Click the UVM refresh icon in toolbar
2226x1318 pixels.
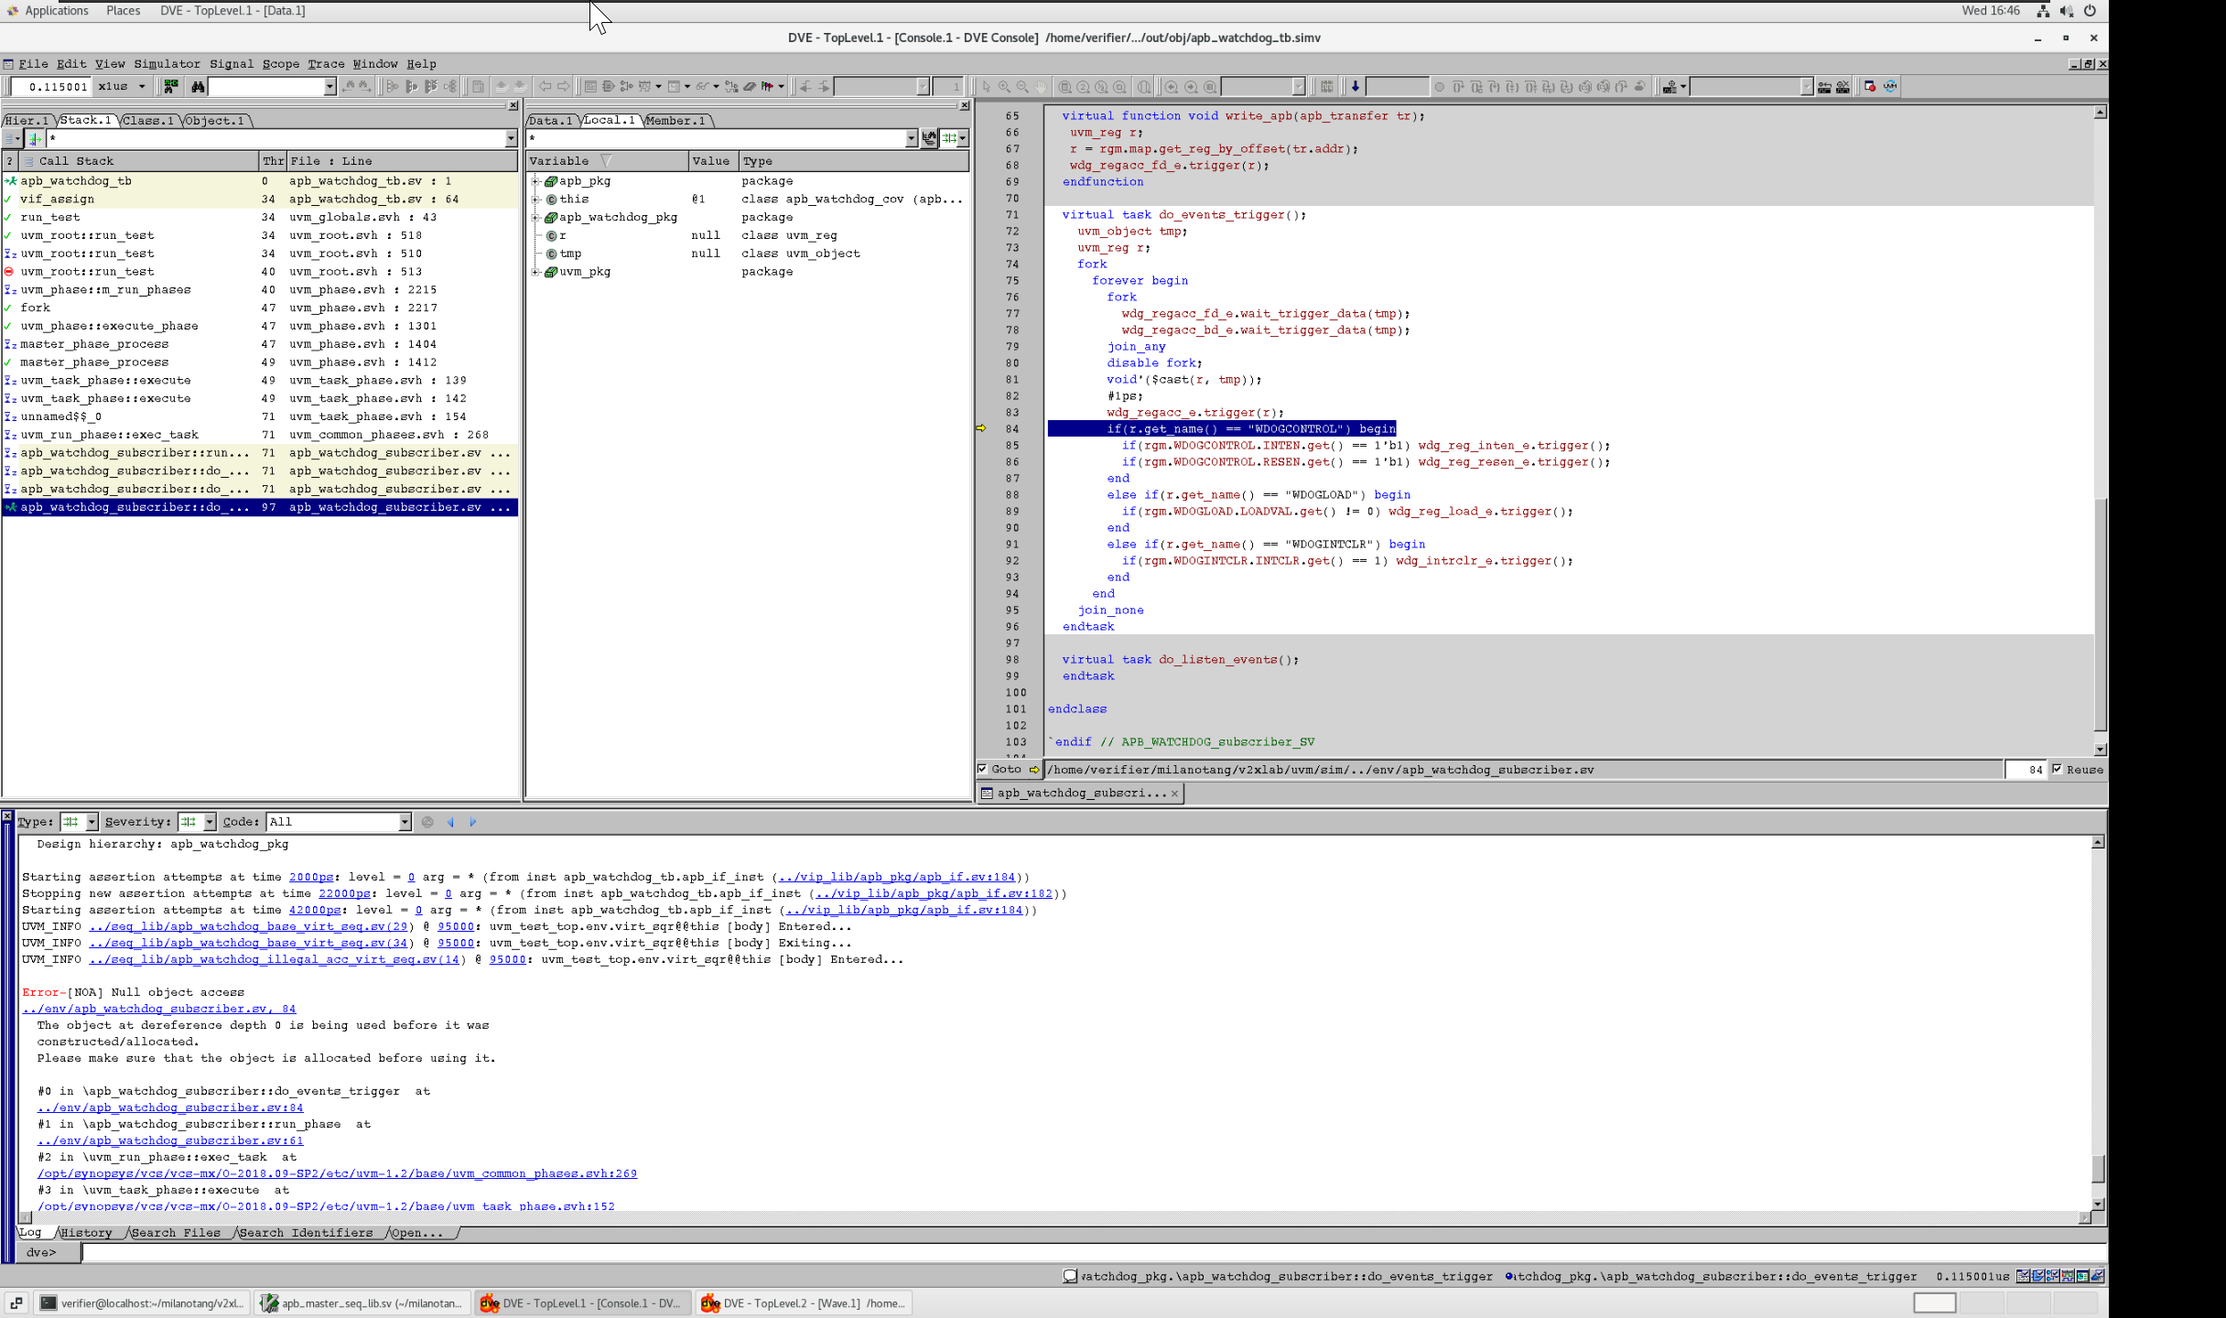click(1890, 86)
